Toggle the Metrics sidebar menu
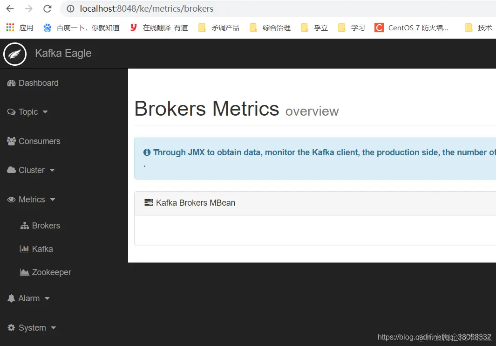 point(31,199)
